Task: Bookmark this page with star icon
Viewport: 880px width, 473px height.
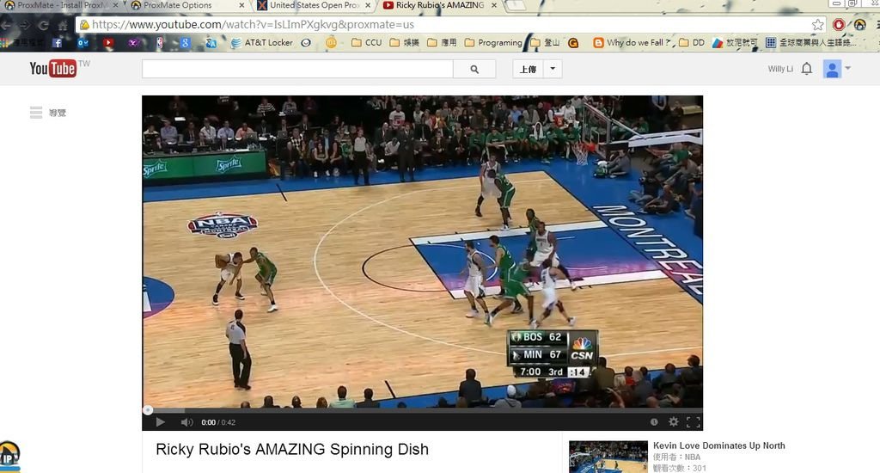Action: 818,25
